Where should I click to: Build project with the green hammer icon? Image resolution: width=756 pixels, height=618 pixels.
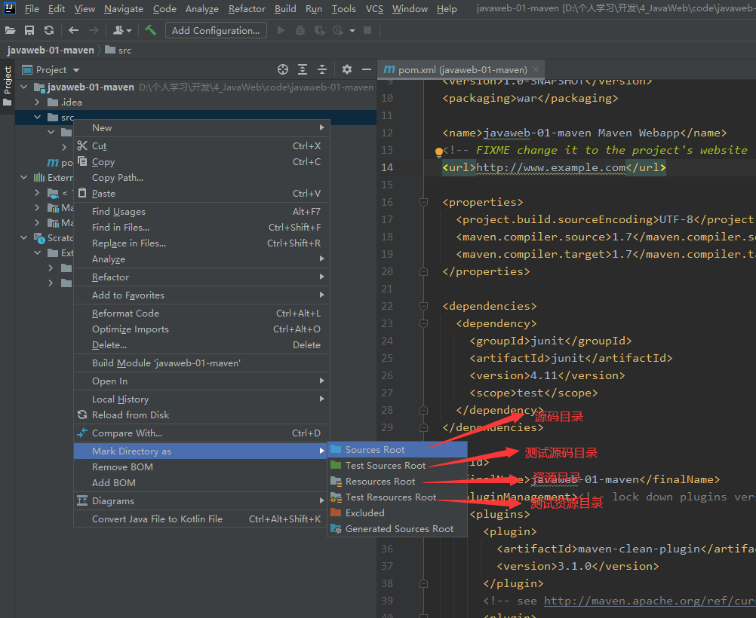(x=150, y=30)
